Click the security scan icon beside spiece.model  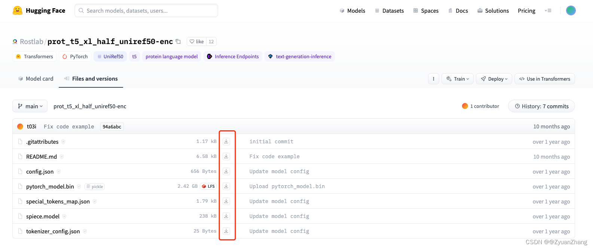tap(64, 216)
